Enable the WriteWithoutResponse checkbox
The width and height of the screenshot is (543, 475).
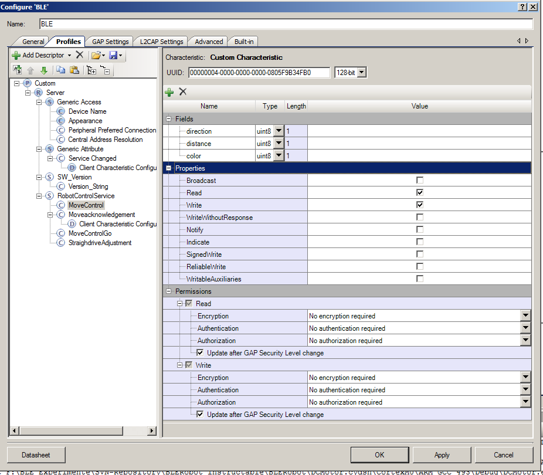pyautogui.click(x=420, y=217)
